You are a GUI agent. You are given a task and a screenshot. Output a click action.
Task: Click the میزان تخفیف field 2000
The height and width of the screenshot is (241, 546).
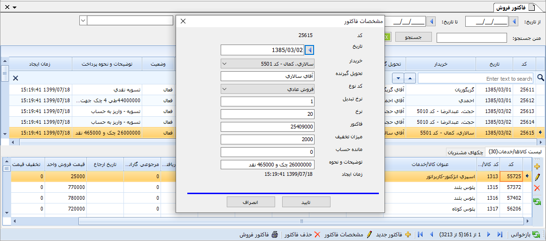click(x=268, y=139)
